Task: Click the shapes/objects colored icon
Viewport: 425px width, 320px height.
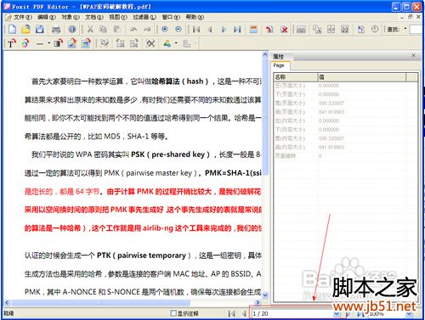Action: (x=167, y=43)
